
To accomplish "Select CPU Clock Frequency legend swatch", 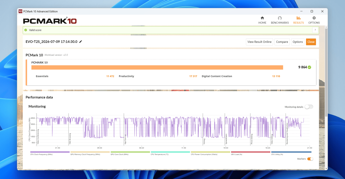I will click(x=50, y=152).
